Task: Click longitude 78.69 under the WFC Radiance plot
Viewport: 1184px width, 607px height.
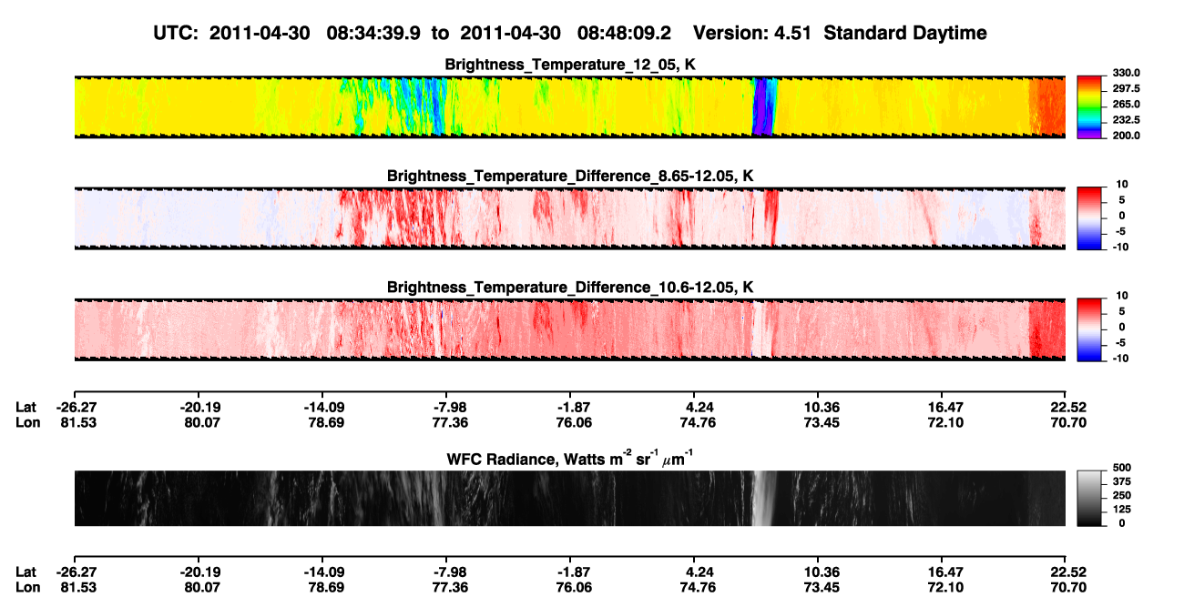Action: coord(325,588)
